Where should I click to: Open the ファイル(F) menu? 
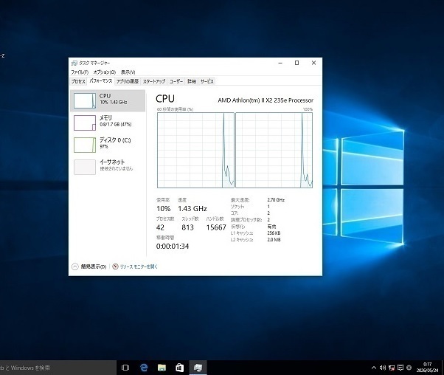80,72
